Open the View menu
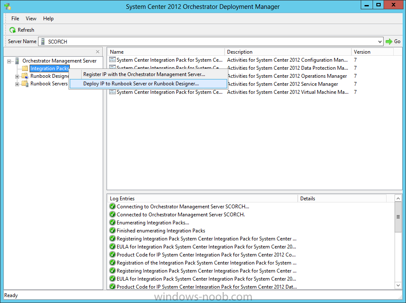Image resolution: width=406 pixels, height=303 pixels. (31, 19)
